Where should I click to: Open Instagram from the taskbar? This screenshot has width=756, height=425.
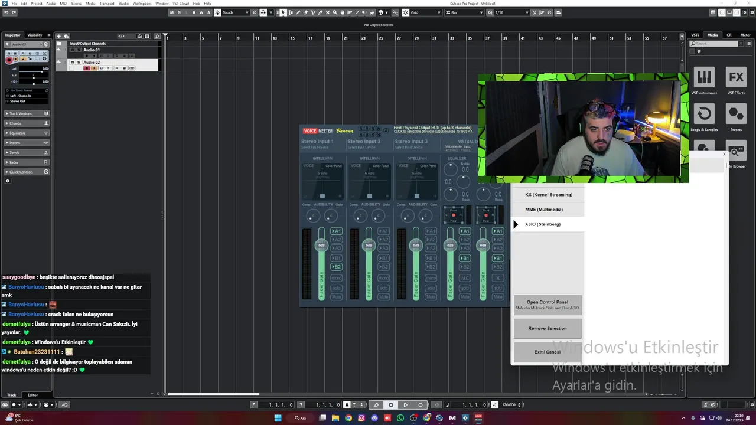[361, 418]
